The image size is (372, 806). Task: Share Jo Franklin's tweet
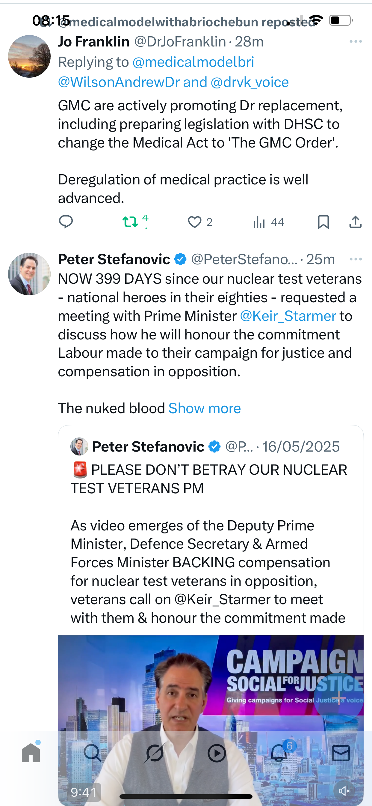pyautogui.click(x=356, y=222)
